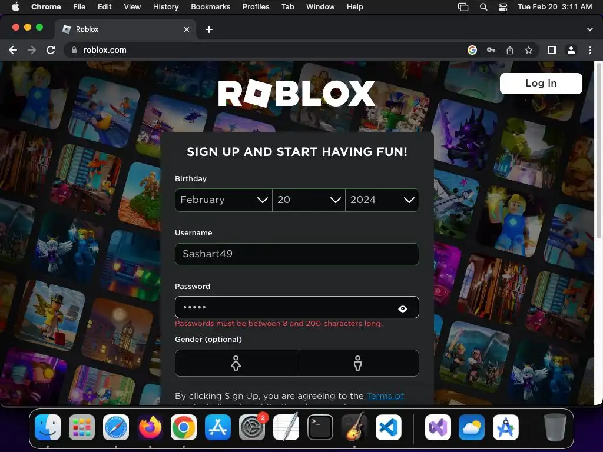Open the Chrome three-dot menu
The image size is (603, 452).
coord(590,50)
